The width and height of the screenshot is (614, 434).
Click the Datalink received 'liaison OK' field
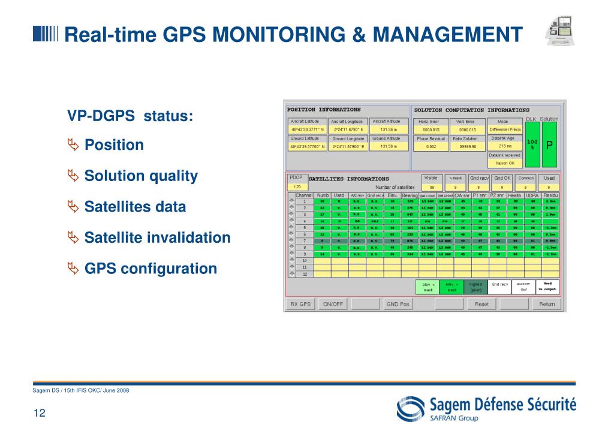point(505,163)
